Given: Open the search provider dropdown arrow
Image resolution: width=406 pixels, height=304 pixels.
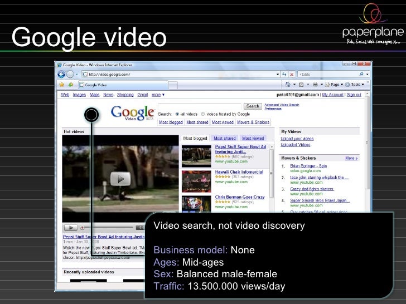Looking at the screenshot, I should [368, 75].
